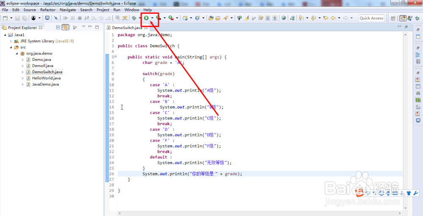Click the Resume debug icon
This screenshot has width=423, height=216.
tap(65, 18)
